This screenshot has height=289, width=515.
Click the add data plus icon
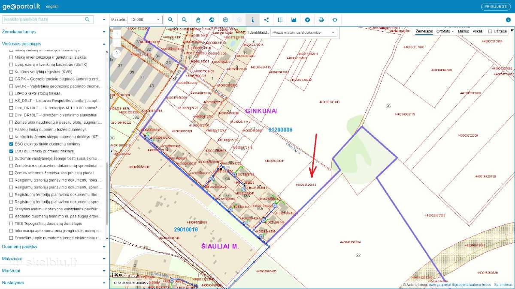[308, 20]
